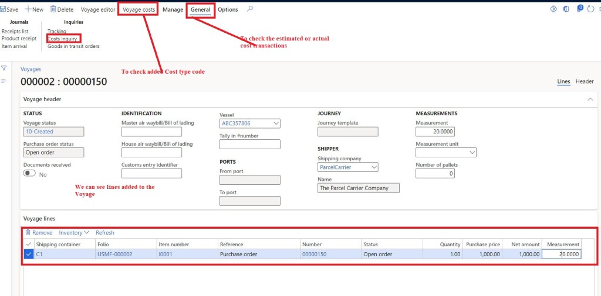Open the Power Apps diamond icon
This screenshot has height=296, width=601.
[x=553, y=9]
